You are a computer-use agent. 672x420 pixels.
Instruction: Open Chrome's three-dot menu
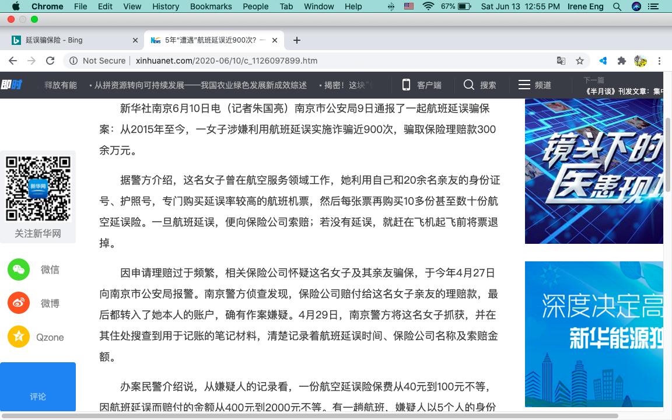[x=660, y=61]
